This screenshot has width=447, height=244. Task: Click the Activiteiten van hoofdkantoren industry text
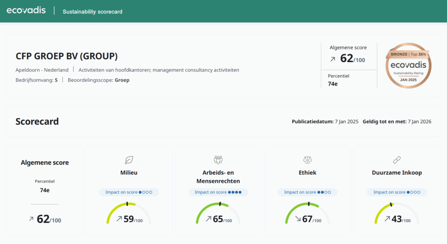(x=159, y=70)
